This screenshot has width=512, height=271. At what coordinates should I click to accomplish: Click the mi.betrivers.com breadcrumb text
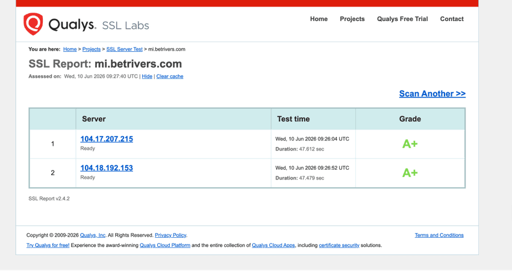tap(167, 49)
